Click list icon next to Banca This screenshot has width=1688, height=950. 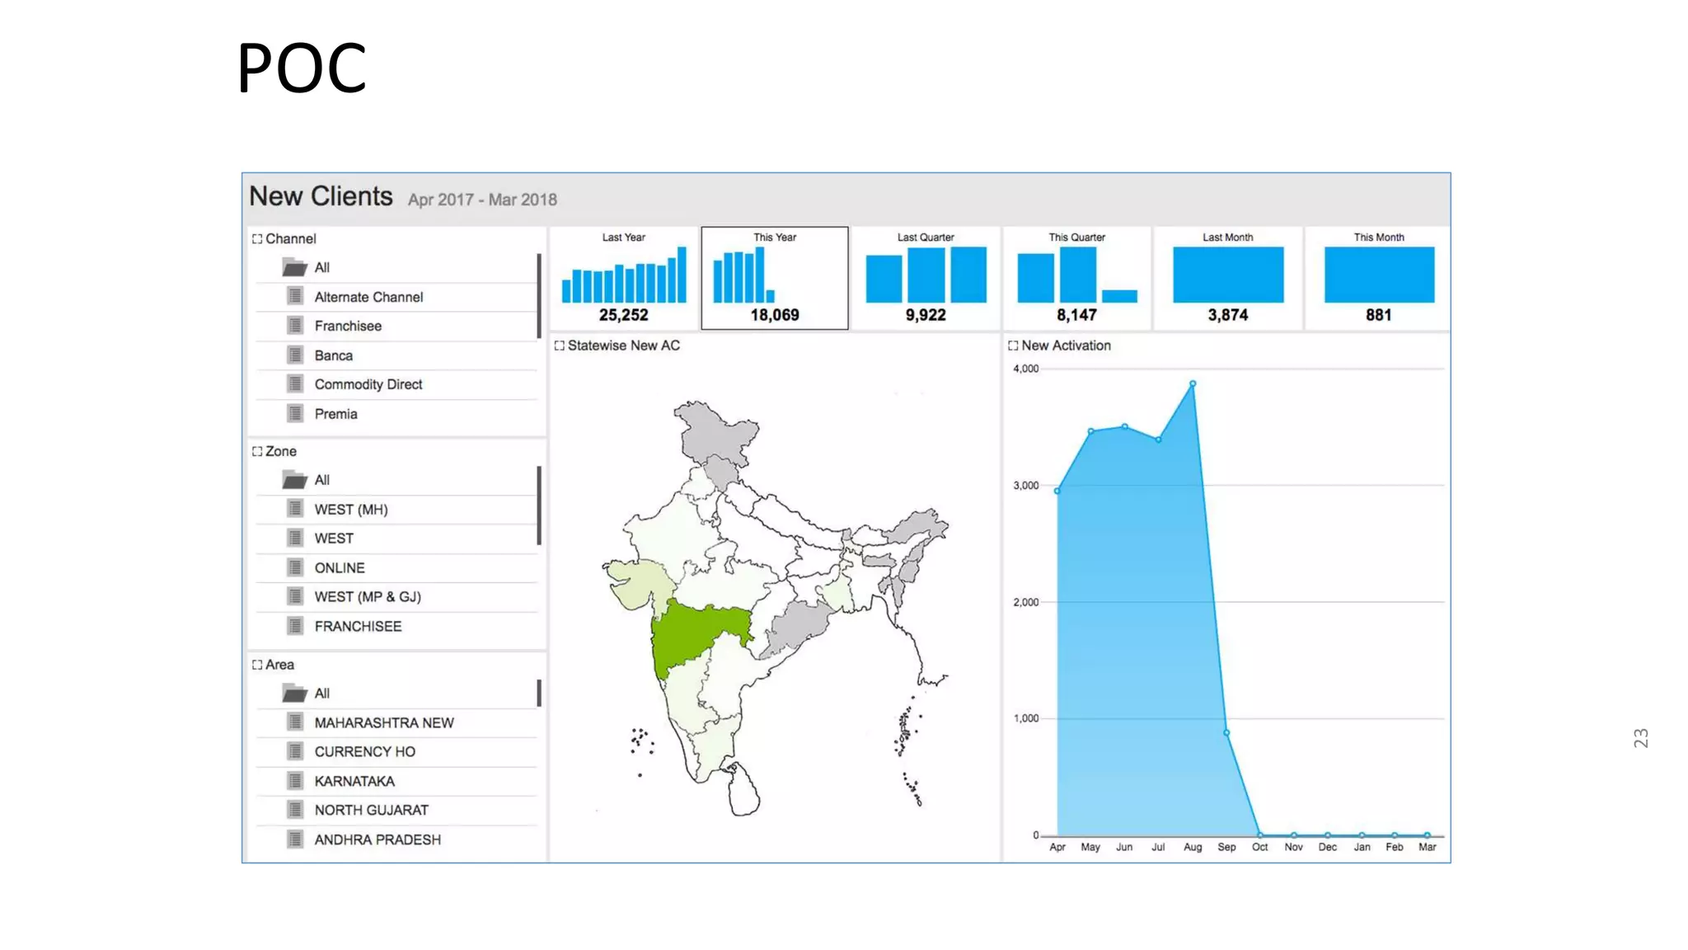tap(295, 355)
